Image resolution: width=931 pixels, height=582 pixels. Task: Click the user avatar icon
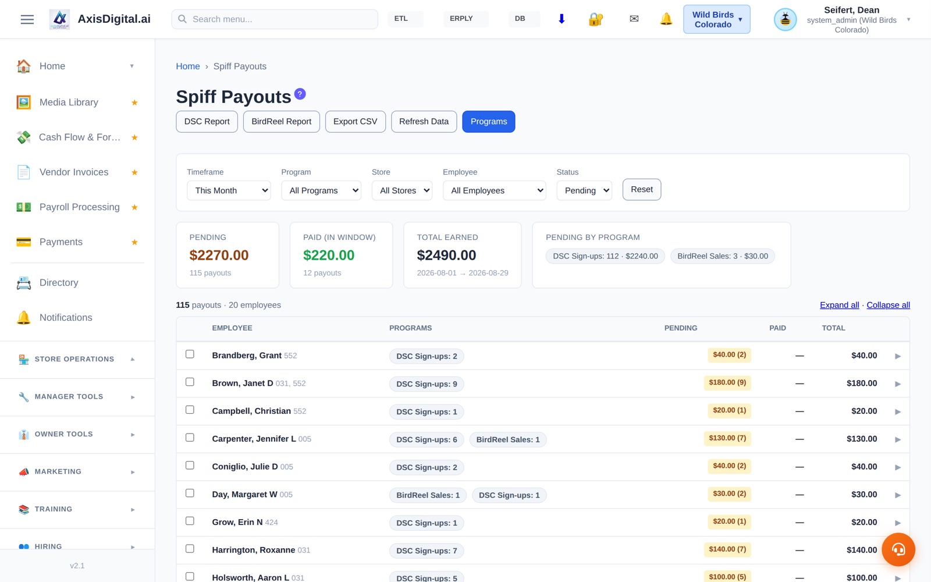[785, 20]
